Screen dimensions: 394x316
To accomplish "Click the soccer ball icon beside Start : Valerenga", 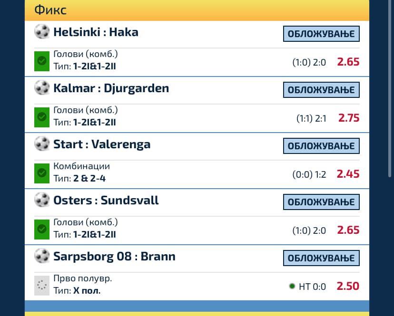I will tap(42, 144).
